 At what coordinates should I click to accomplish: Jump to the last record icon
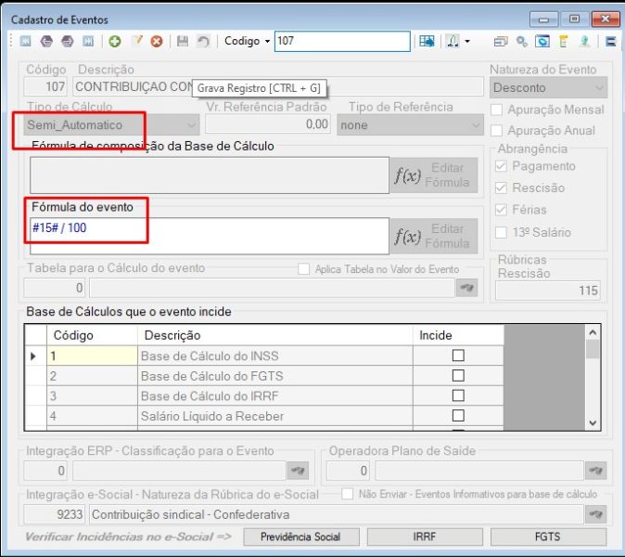pos(88,41)
